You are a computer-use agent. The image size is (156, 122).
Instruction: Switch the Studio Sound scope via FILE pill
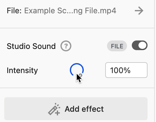tap(117, 46)
